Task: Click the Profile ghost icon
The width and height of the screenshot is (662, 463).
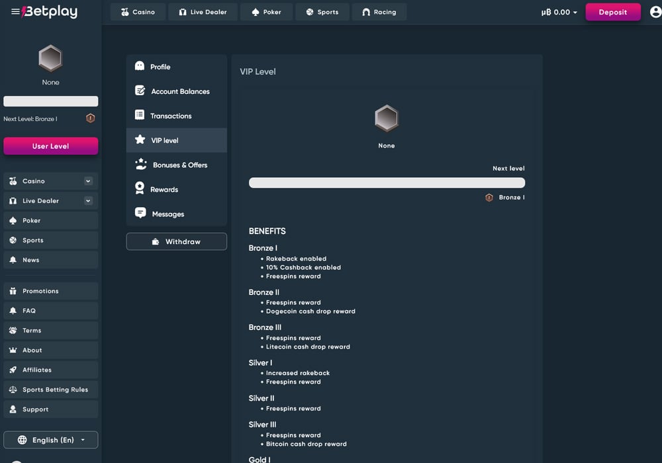Action: [x=140, y=66]
